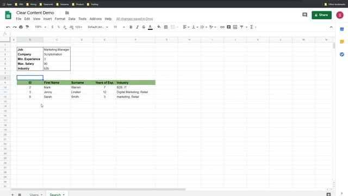This screenshot has width=348, height=196.
Task: Format the cell as currency
Action: [52, 27]
